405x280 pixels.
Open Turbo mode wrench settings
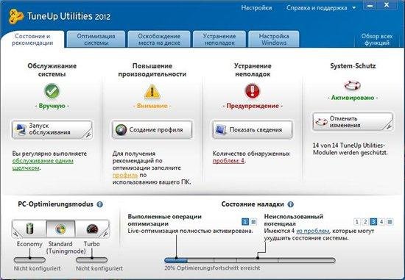tap(105, 234)
